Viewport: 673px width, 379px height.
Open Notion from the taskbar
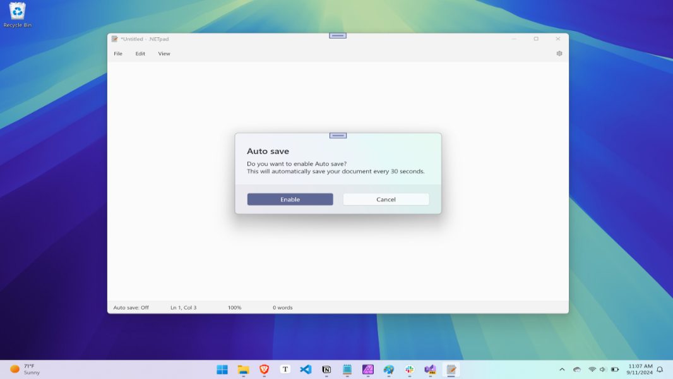pyautogui.click(x=327, y=370)
